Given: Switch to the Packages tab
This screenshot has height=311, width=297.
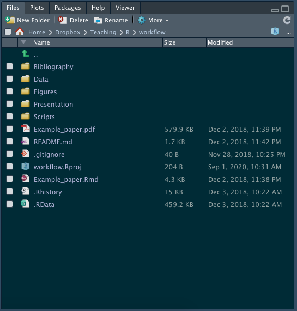Looking at the screenshot, I should point(68,8).
